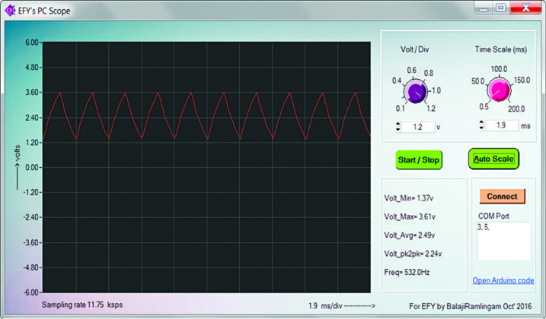Open the Arduino code link
This screenshot has height=319, width=546.
pyautogui.click(x=503, y=280)
